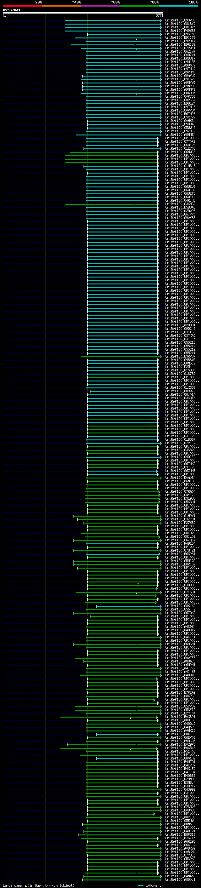Open hit UniRef100_Q8LDY5
Image resolution: width=201 pixels, height=888 pixels.
pos(180,27)
